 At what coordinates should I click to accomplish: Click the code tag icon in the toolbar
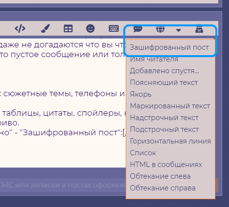(20, 29)
